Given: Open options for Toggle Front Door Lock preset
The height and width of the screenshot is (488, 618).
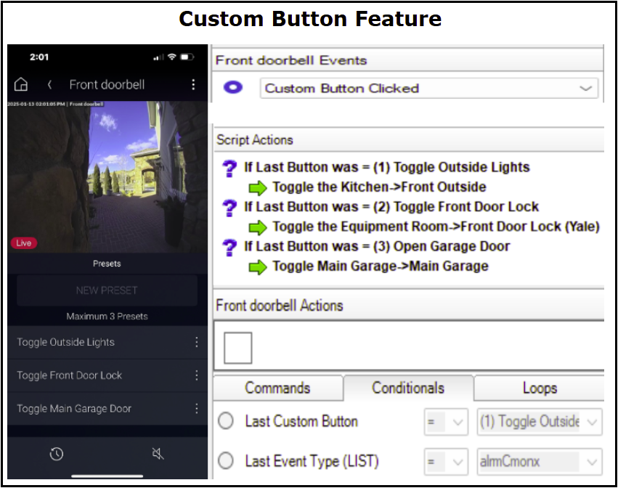Looking at the screenshot, I should pos(196,375).
